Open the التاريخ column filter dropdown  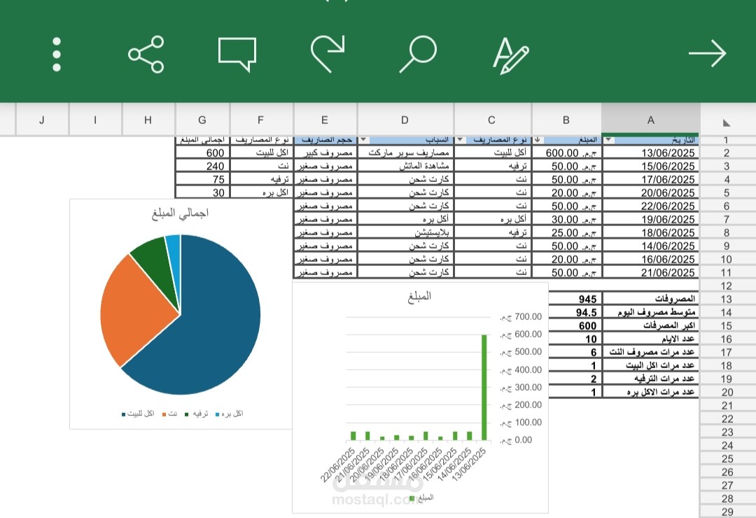point(608,140)
